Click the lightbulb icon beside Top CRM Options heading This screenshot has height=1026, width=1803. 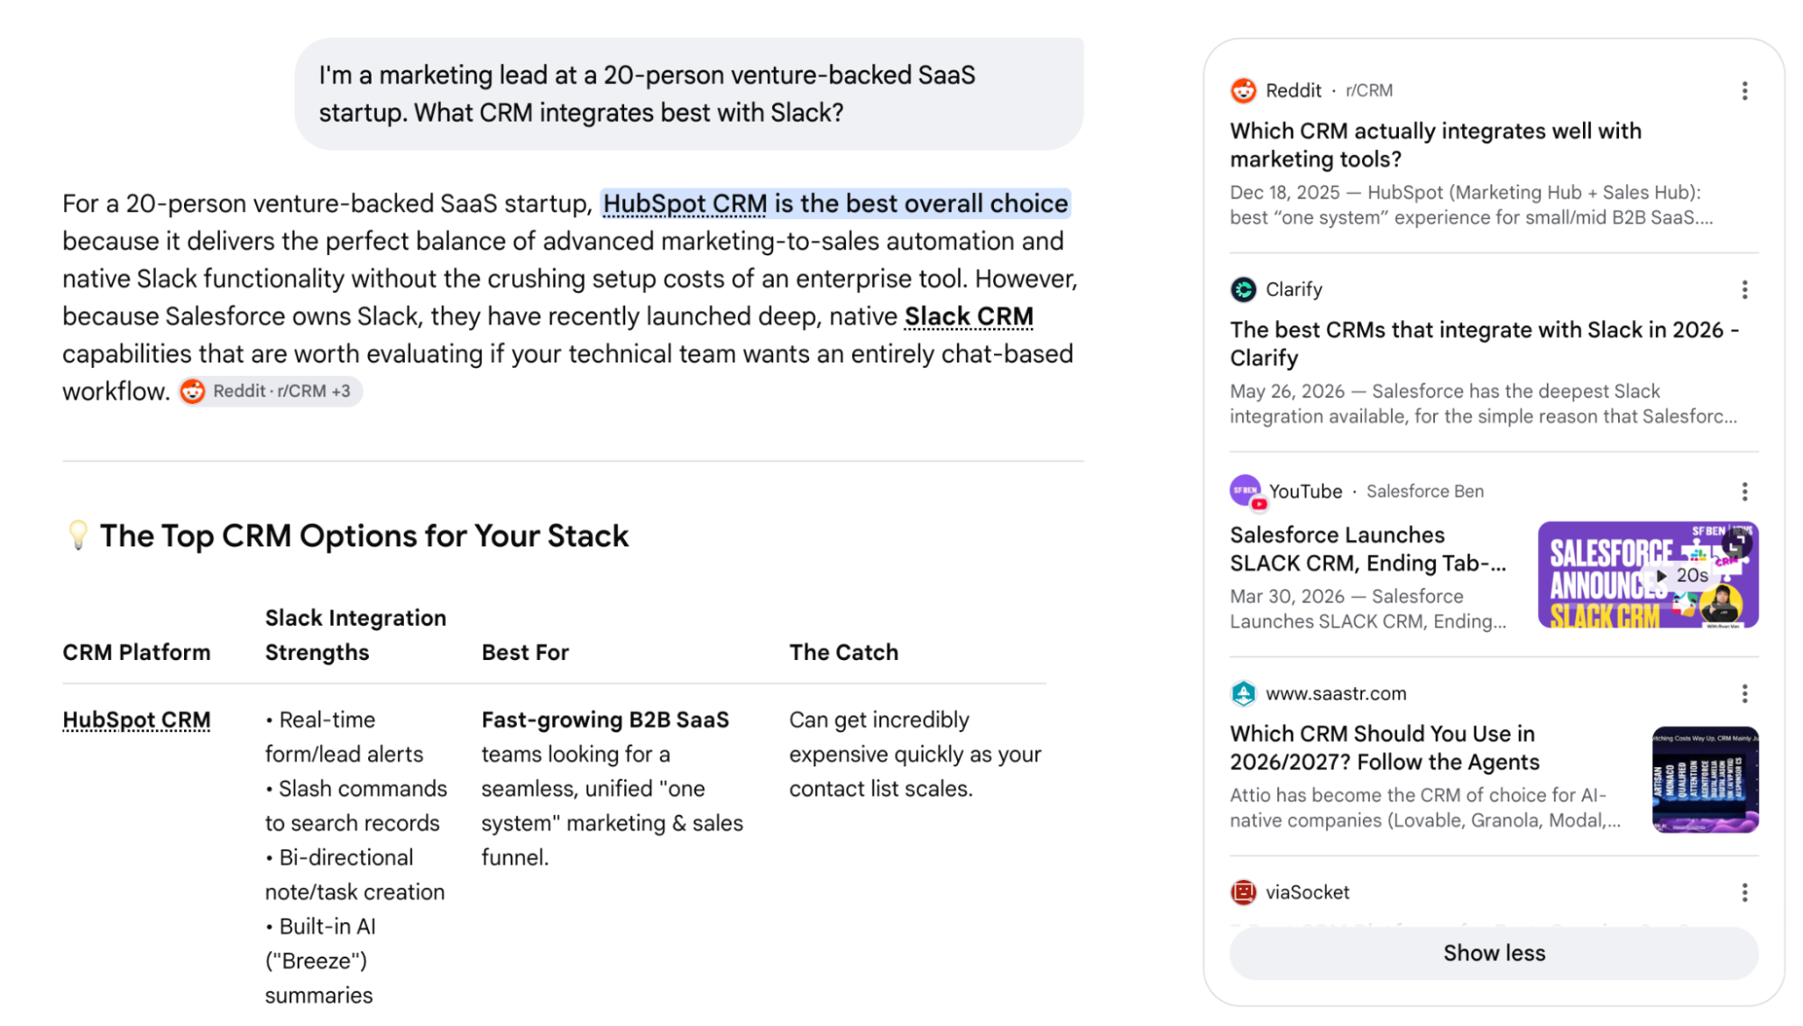pos(78,536)
